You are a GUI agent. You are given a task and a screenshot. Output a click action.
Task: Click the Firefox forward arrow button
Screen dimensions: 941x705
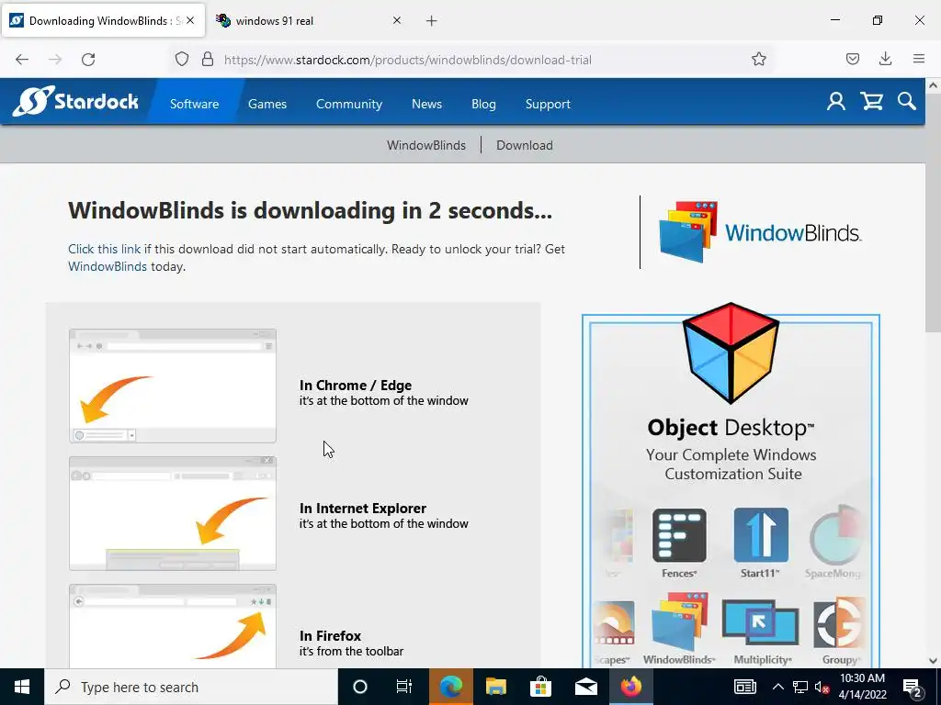[x=55, y=60]
